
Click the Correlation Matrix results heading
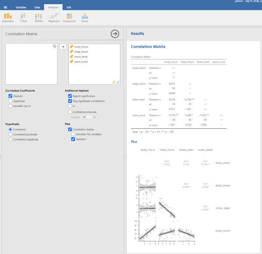(148, 46)
